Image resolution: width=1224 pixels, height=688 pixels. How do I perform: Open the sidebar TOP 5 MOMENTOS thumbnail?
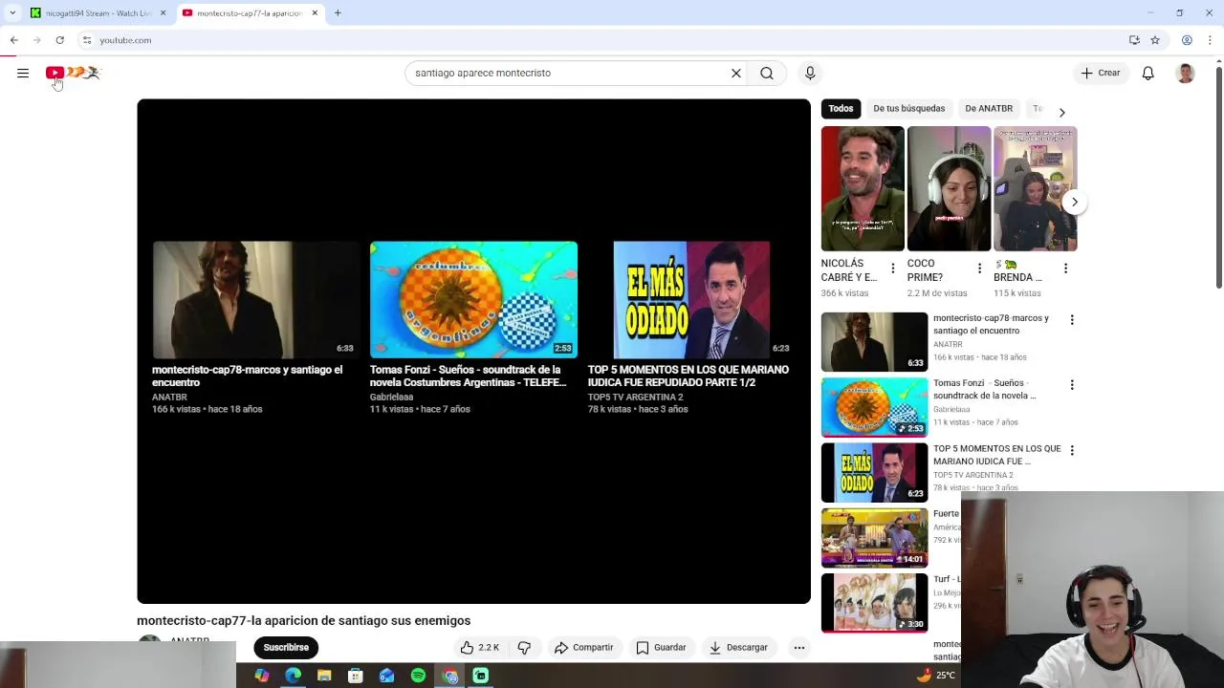pyautogui.click(x=874, y=472)
